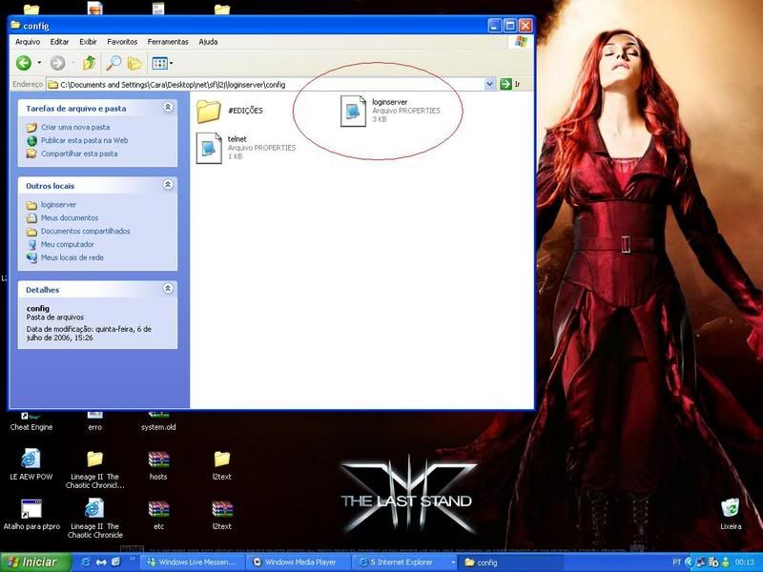Click the Iniciar start button

coord(33,562)
